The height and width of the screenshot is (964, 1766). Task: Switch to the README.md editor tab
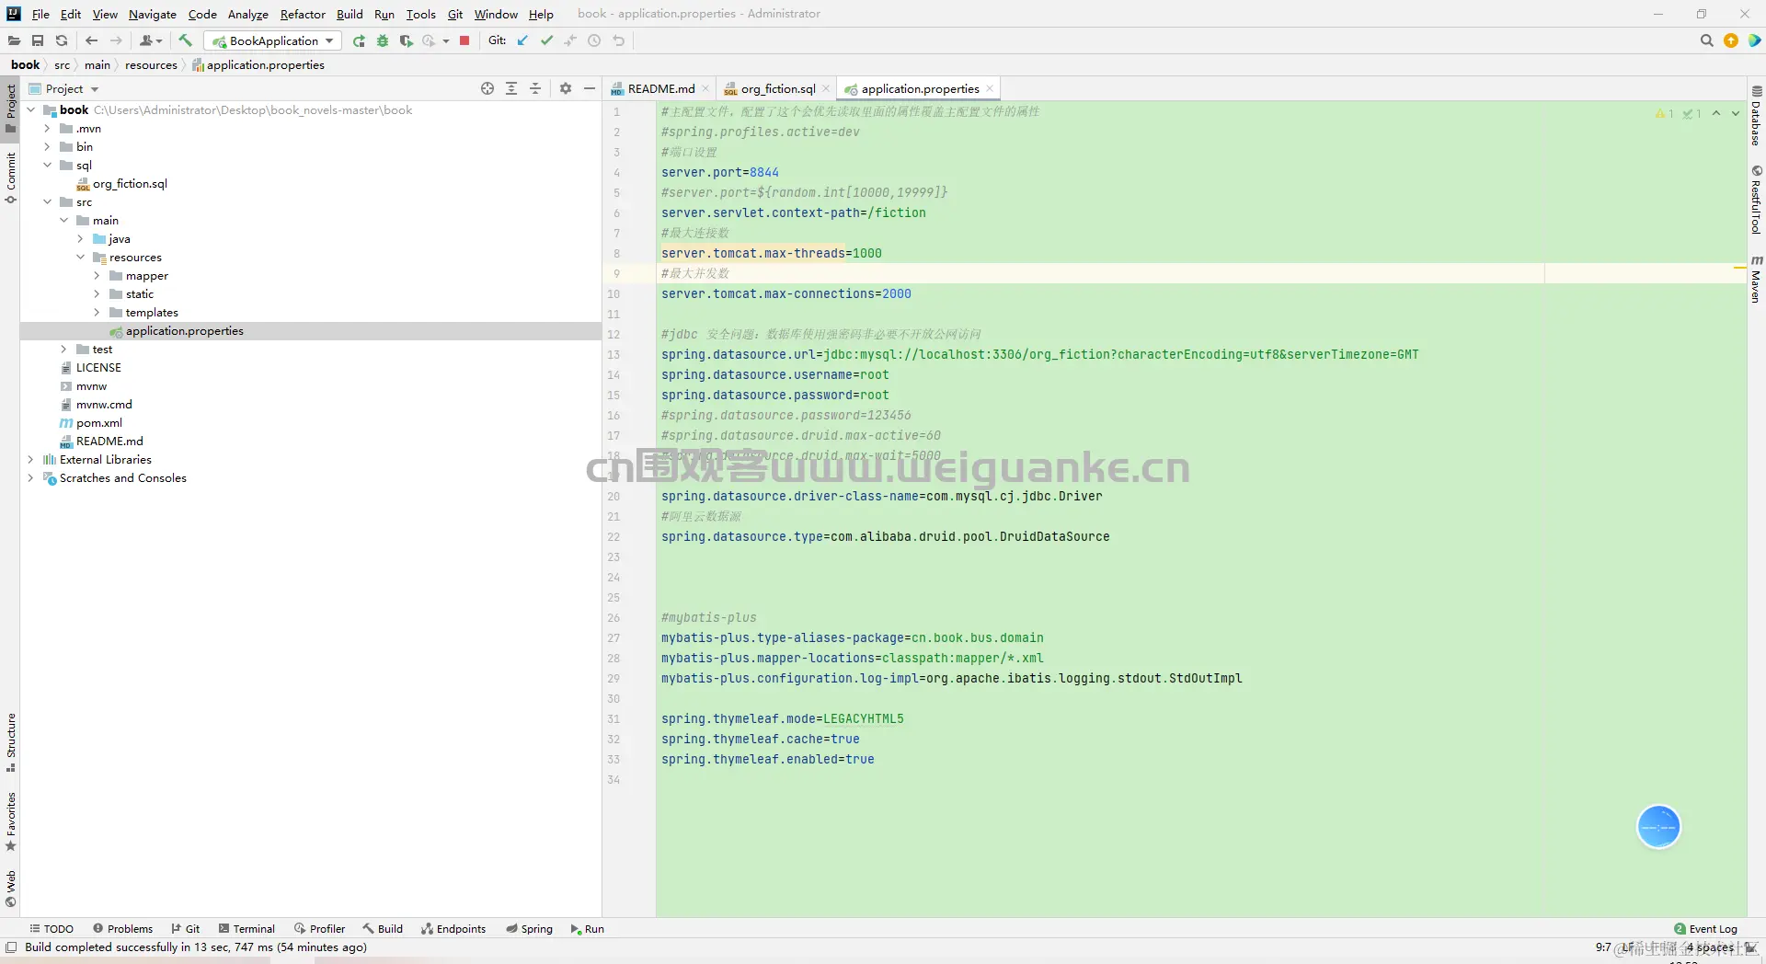[x=660, y=88]
